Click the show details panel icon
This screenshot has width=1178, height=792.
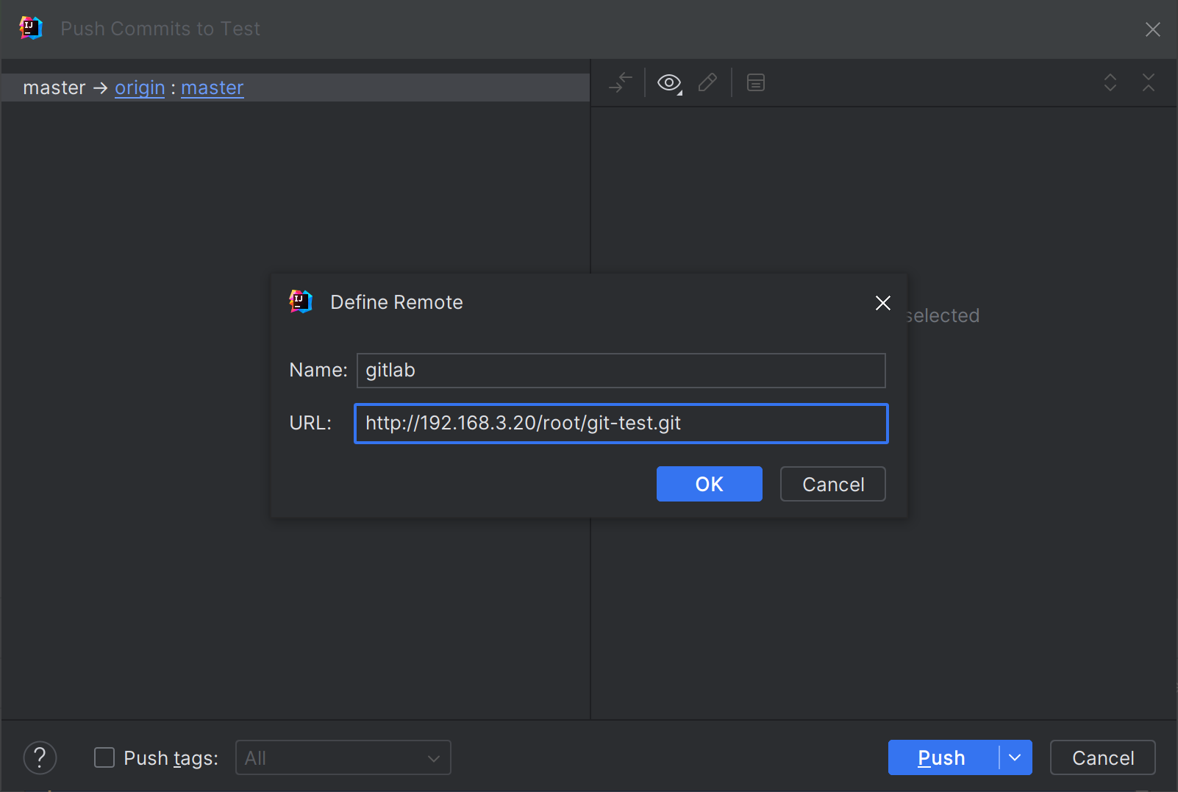[756, 82]
